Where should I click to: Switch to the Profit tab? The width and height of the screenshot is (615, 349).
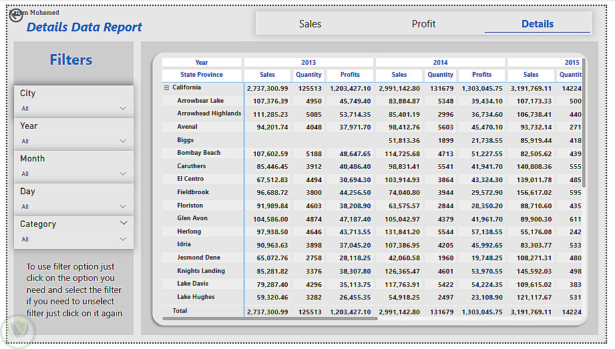[423, 24]
